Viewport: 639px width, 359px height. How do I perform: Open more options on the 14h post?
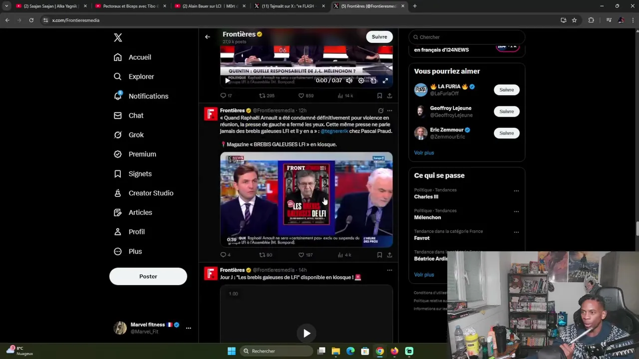pyautogui.click(x=389, y=270)
